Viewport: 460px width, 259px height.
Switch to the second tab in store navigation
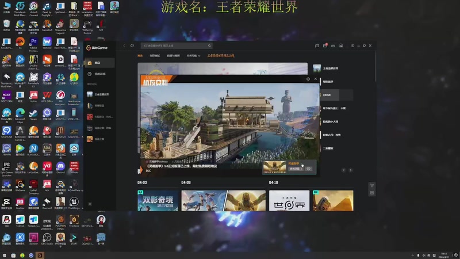(155, 55)
